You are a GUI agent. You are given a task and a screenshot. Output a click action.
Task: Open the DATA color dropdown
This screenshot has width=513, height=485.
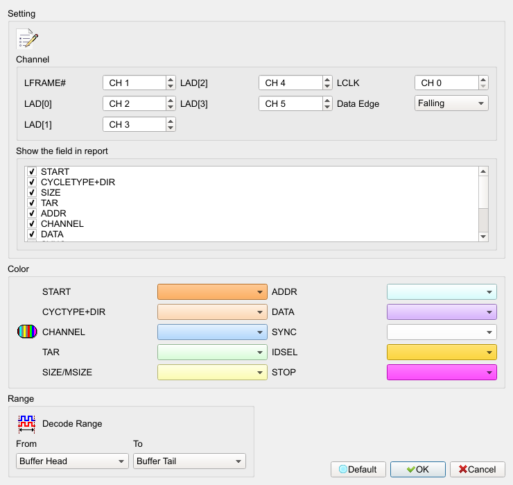pos(442,312)
